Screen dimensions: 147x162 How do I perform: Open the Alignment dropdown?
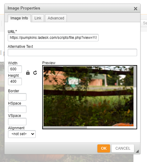click(22, 134)
